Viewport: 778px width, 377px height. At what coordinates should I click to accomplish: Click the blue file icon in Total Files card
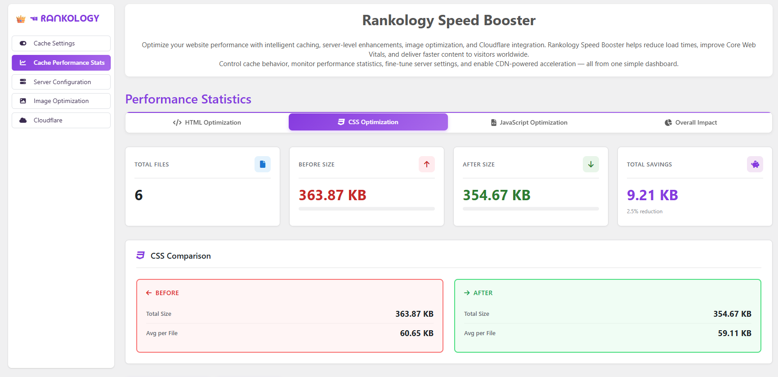pos(263,164)
